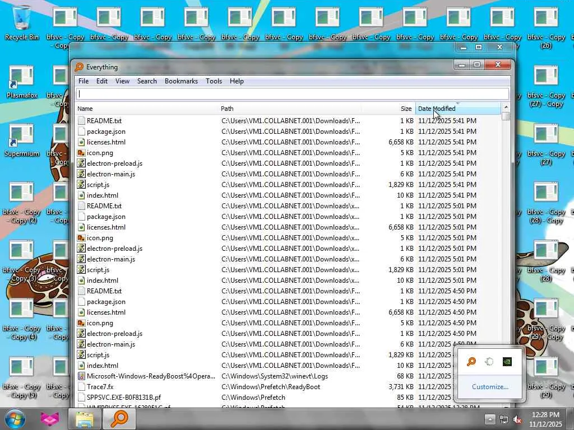
Task: Open the Edit menu
Action: pos(102,81)
